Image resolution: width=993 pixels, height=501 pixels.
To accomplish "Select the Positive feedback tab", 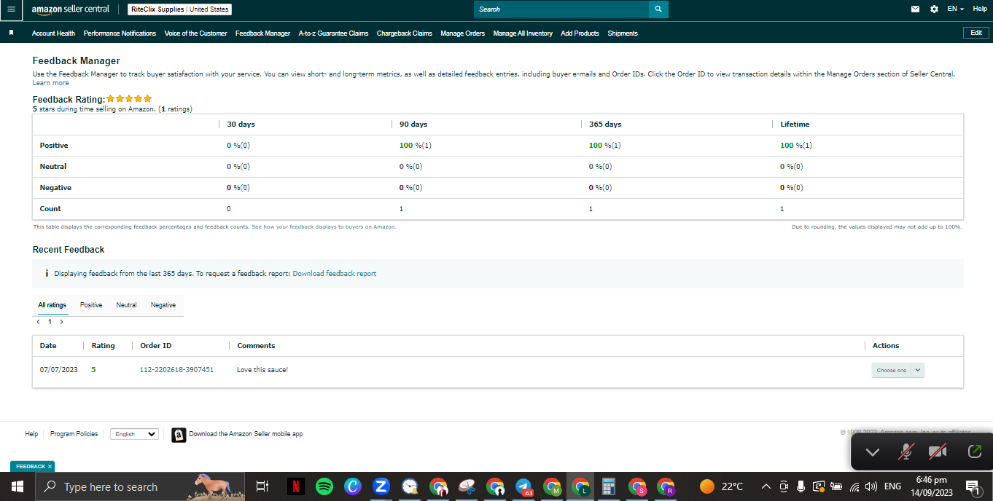I will (91, 305).
